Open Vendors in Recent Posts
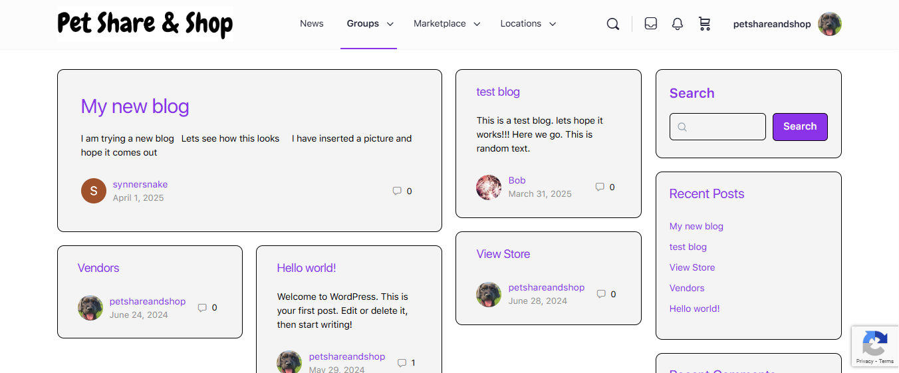Viewport: 899px width, 373px height. pos(687,288)
